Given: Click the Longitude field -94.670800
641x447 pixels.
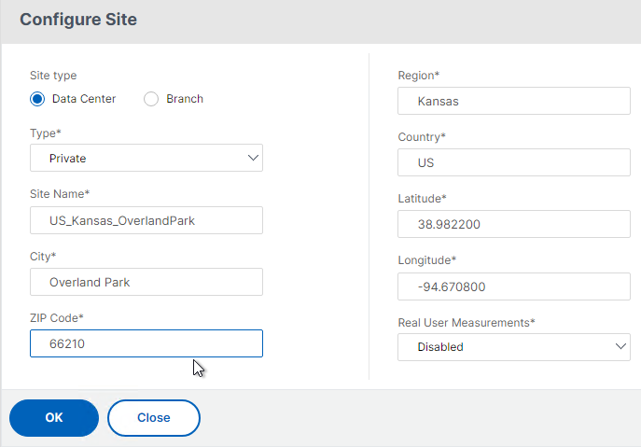Looking at the screenshot, I should tap(514, 286).
